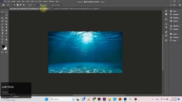Select the Blur tool
Viewport: 182px width, 102px height.
click(x=6, y=30)
